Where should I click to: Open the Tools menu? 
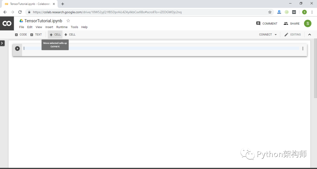click(x=74, y=27)
